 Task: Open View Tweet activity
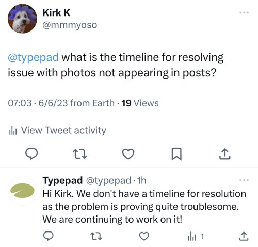coord(57,130)
